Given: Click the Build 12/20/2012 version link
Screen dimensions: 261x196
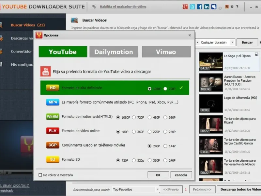Looking at the screenshot, I should (x=15, y=186).
